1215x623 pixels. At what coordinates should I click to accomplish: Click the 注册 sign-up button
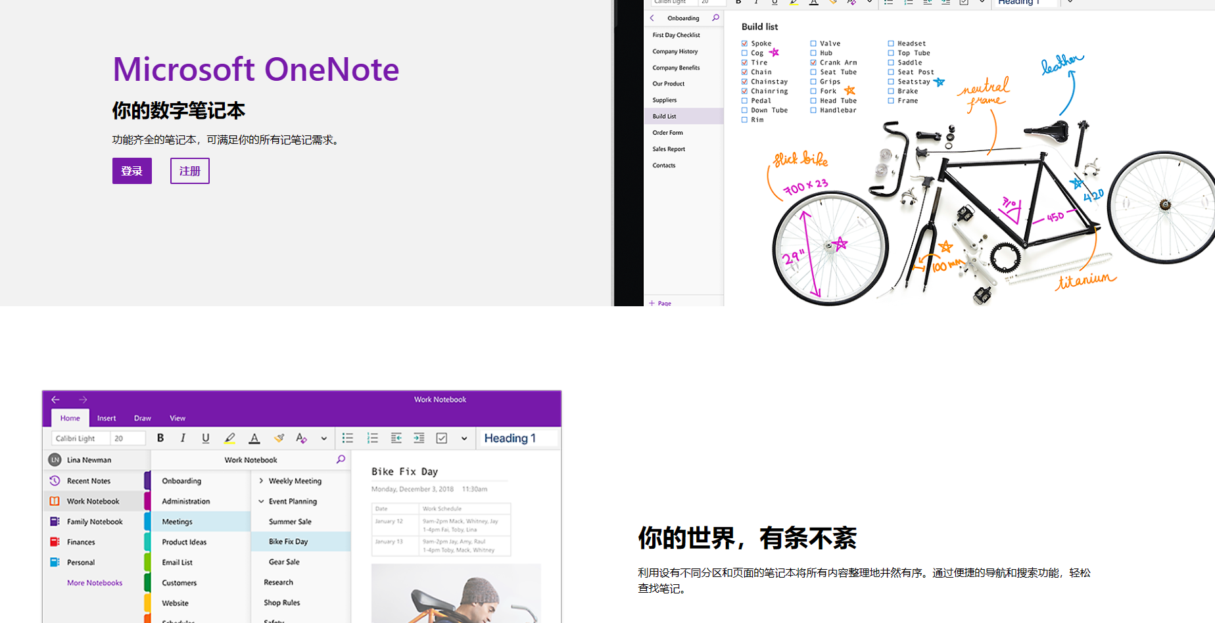pos(190,171)
